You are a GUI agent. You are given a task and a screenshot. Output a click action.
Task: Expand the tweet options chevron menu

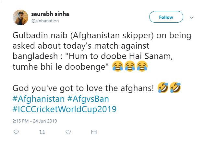pyautogui.click(x=191, y=17)
